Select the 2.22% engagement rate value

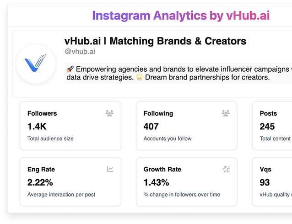tap(40, 182)
